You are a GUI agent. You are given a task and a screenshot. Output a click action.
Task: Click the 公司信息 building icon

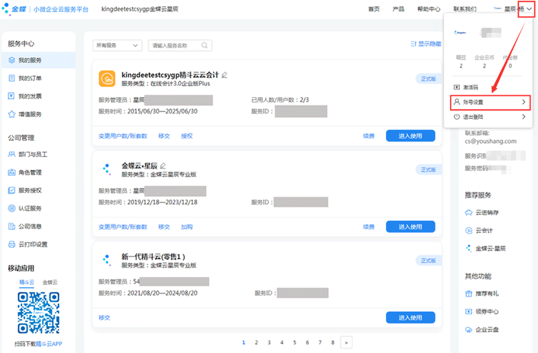pyautogui.click(x=11, y=226)
